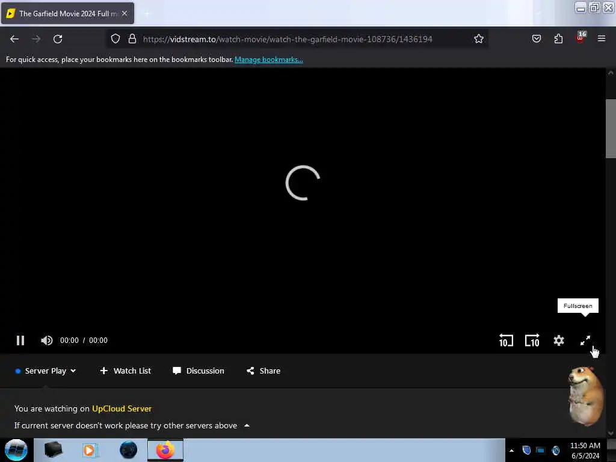Add movie to Watch List

point(125,371)
